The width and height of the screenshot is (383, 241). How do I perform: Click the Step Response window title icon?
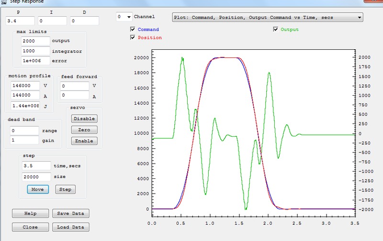5,2
